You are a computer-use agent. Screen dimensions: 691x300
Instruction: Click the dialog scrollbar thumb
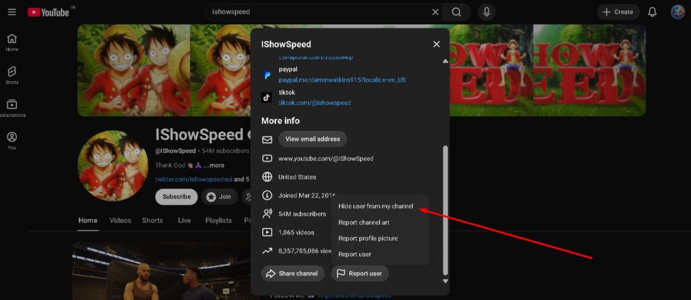point(445,210)
